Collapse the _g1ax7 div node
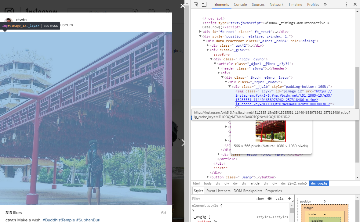The height and width of the screenshot is (222, 360). pyautogui.click(x=208, y=50)
